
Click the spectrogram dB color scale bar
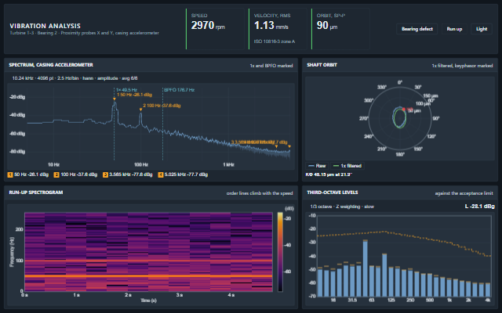click(280, 252)
